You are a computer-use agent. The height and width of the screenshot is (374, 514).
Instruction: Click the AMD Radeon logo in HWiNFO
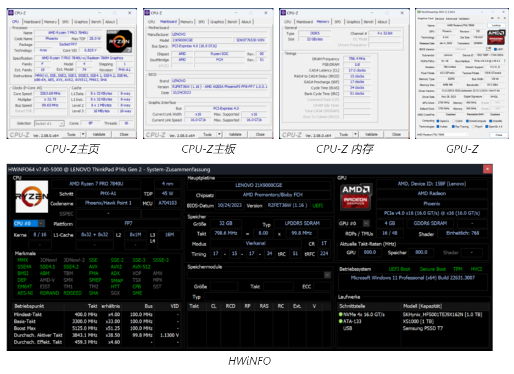[x=356, y=197]
